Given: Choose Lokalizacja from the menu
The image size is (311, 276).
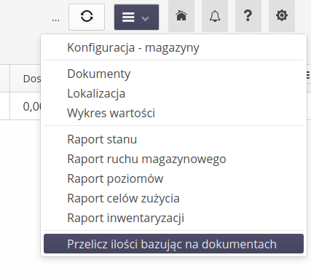Looking at the screenshot, I should tap(173, 93).
